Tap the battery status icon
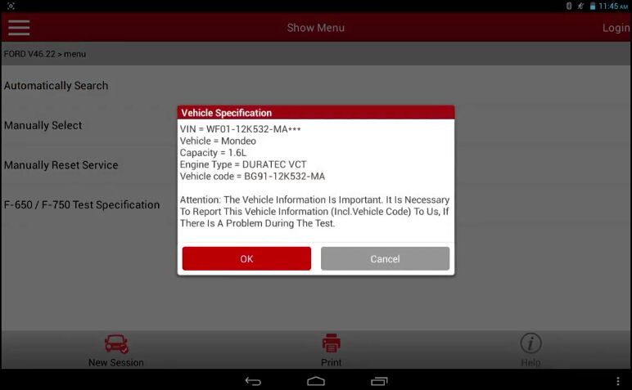 (593, 6)
